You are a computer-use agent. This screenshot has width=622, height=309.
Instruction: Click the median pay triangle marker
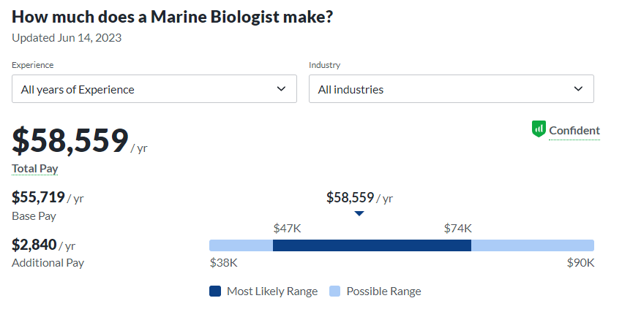[359, 213]
